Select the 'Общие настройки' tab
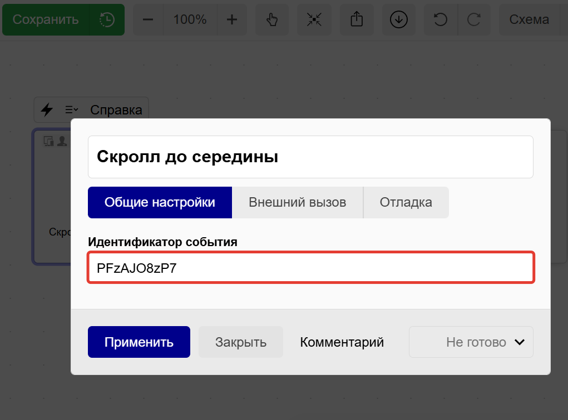The height and width of the screenshot is (420, 568). (160, 202)
